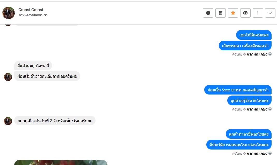Image resolution: width=277 pixels, height=165 pixels.
Task: Open help icon beside first sender name
Action: click(x=270, y=54)
